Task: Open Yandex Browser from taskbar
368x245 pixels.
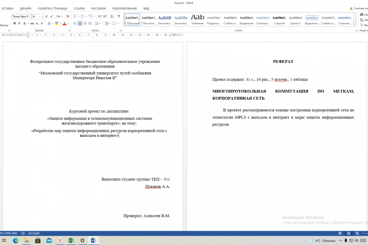Action: click(60, 241)
